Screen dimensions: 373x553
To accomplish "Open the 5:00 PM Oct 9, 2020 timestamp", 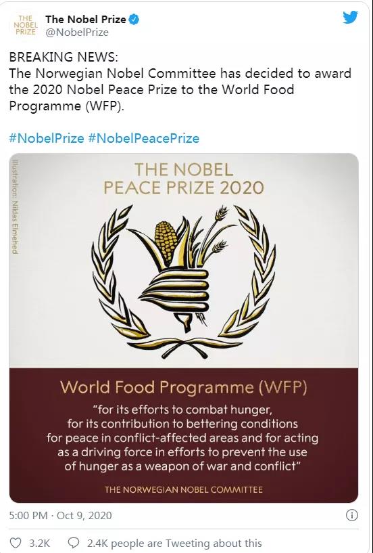I will point(60,516).
